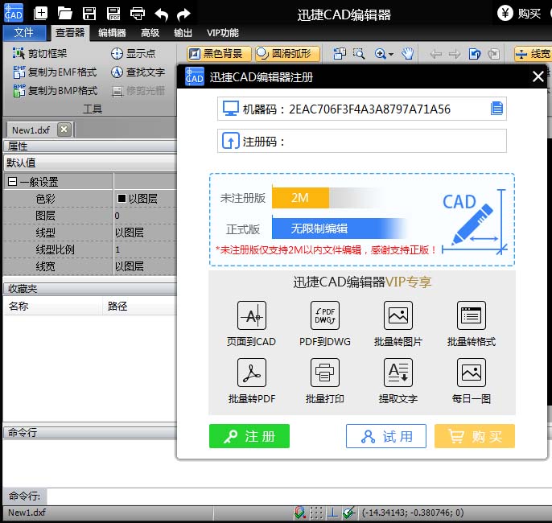Switch to the 编辑器 tab

coord(112,33)
